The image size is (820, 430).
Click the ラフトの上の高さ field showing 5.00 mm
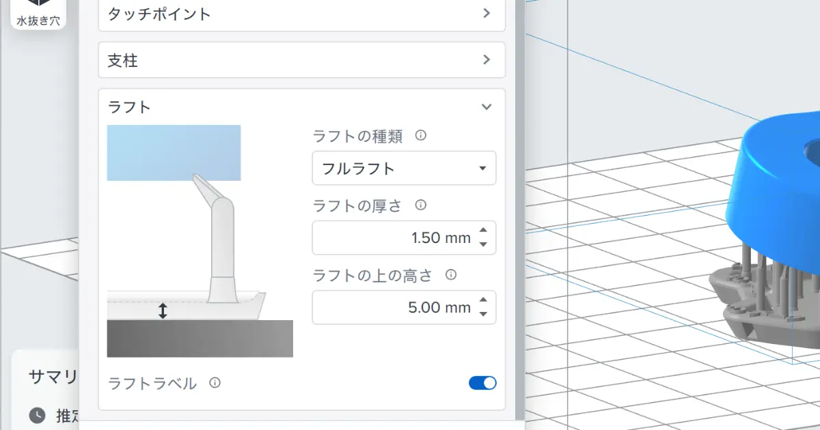404,307
